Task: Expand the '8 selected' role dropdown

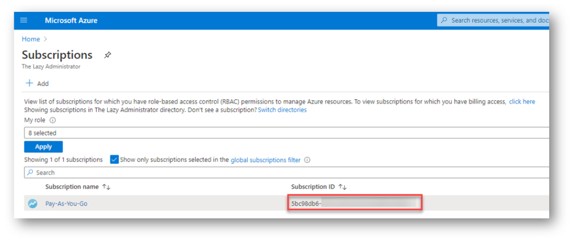Action: (287, 133)
